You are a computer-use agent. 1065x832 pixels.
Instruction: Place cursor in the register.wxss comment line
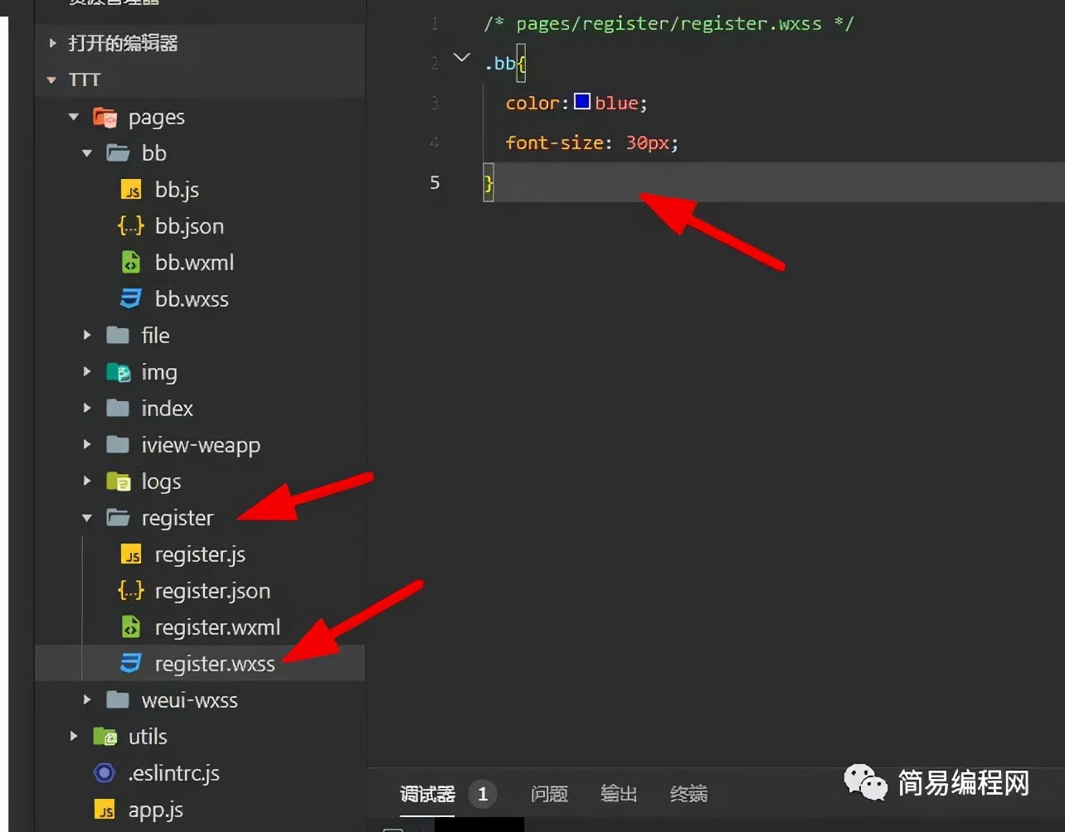[x=669, y=23]
